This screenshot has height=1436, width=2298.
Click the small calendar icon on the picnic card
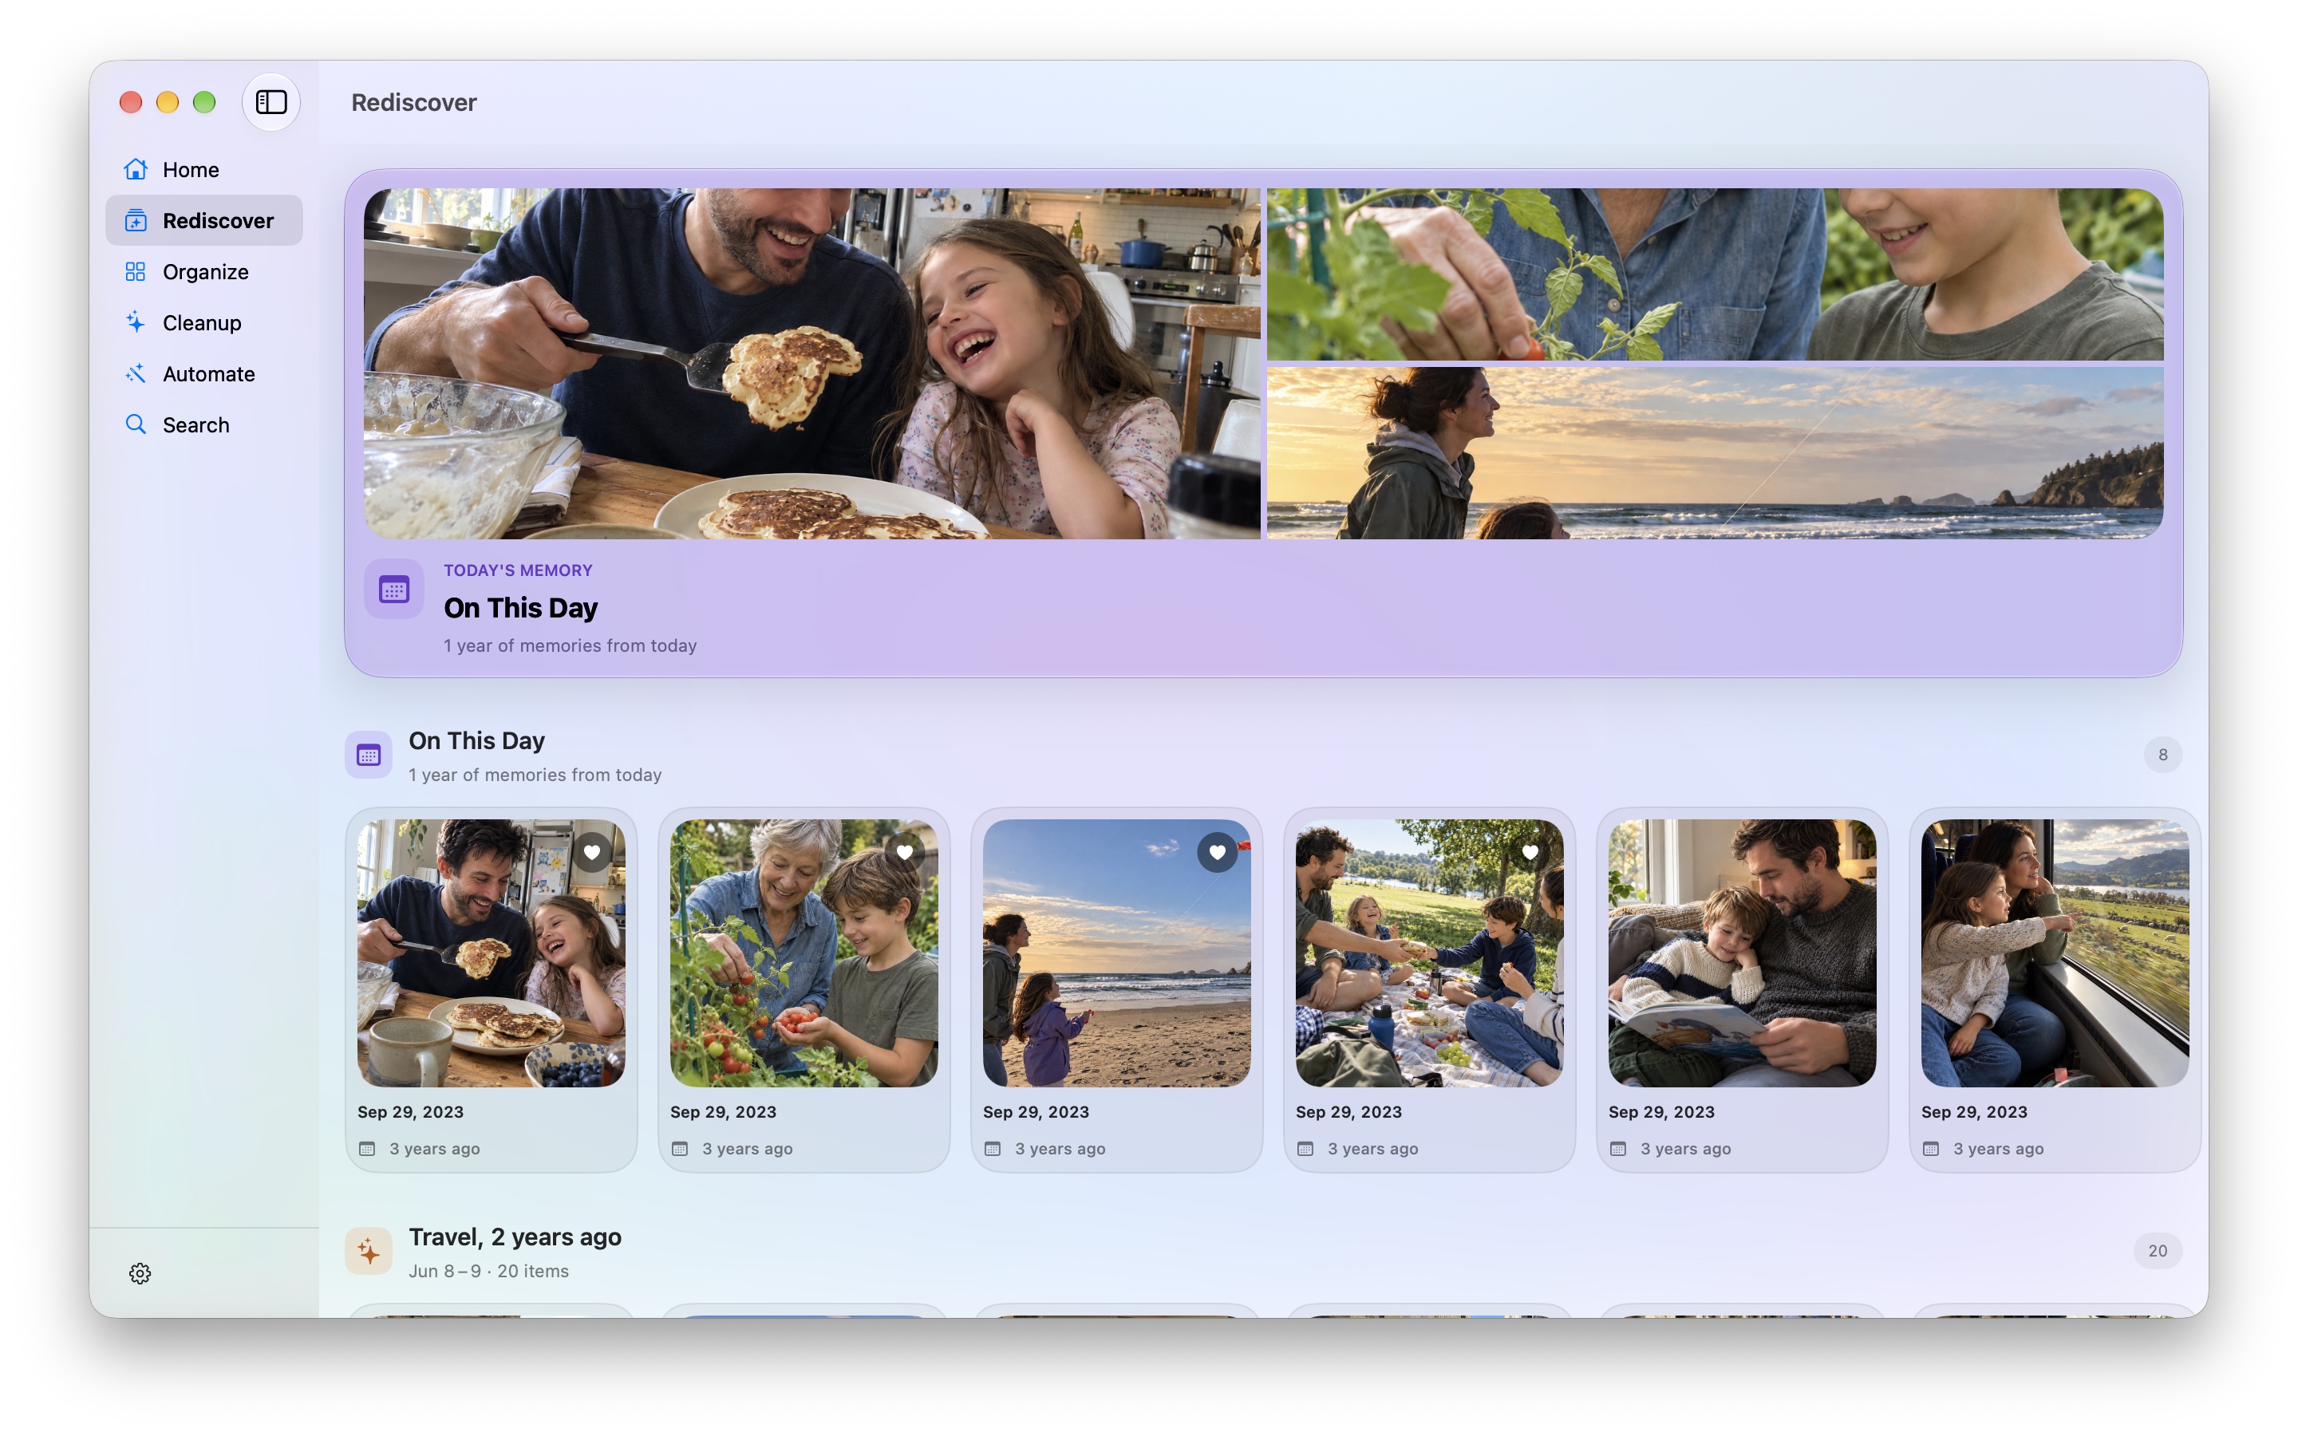[1305, 1149]
